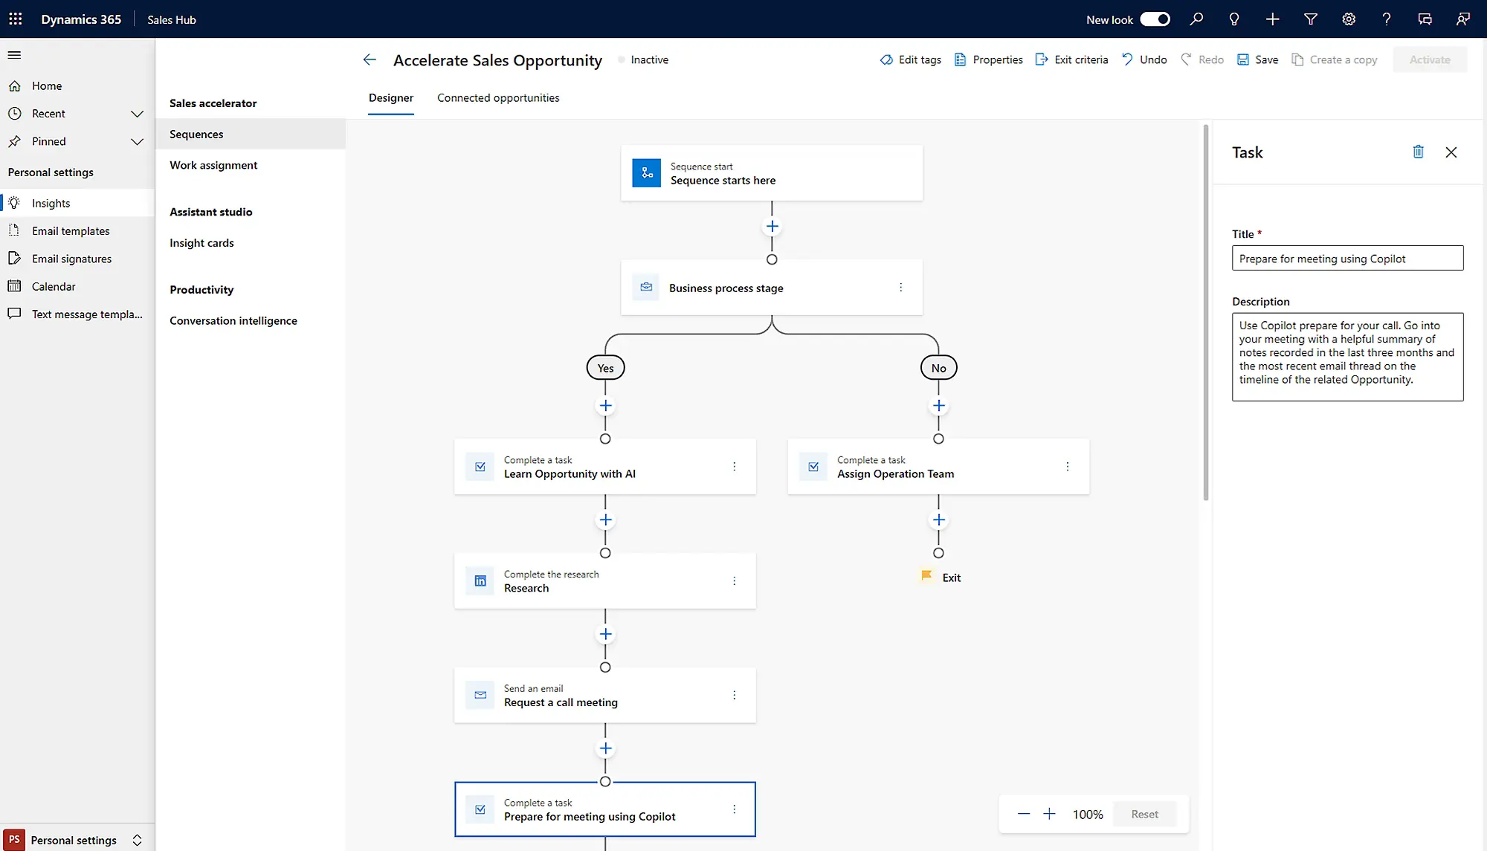Go back with the left arrow
The width and height of the screenshot is (1487, 851).
(370, 60)
